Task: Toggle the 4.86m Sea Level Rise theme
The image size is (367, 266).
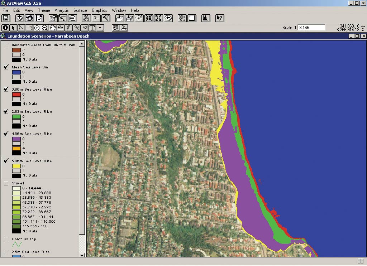Action: 6,134
